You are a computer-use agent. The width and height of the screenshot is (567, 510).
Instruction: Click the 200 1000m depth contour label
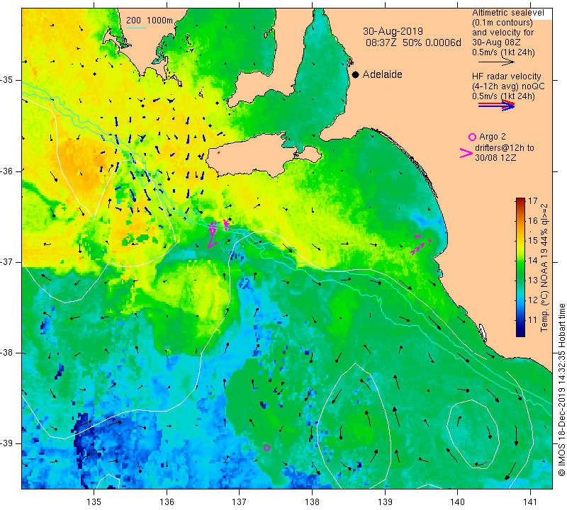click(150, 21)
